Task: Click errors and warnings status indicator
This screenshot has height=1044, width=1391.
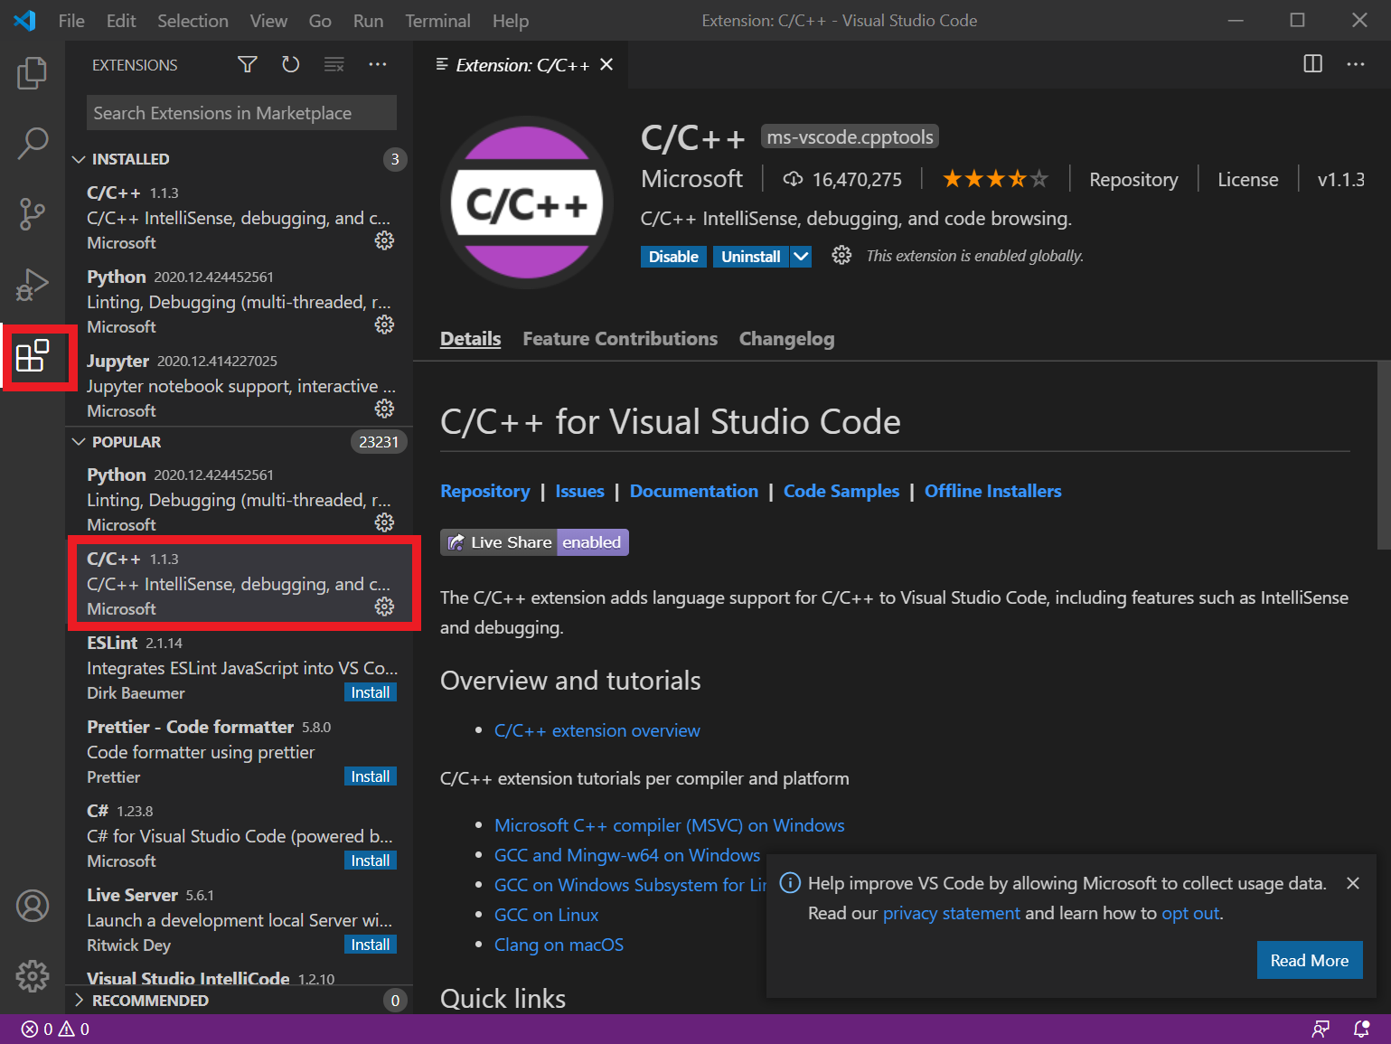Action: pyautogui.click(x=55, y=1029)
